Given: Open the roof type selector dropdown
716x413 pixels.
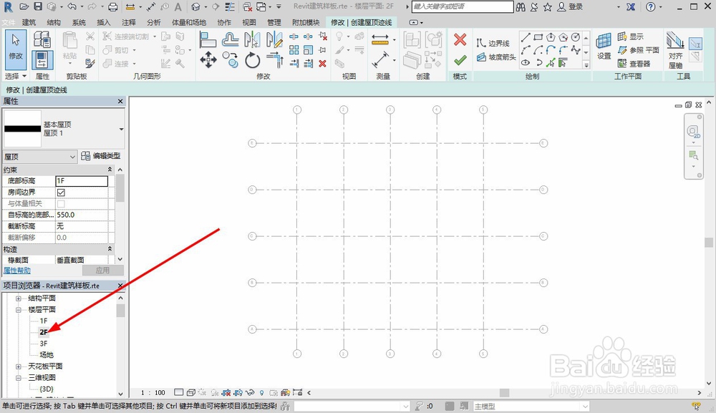Looking at the screenshot, I should click(x=121, y=129).
